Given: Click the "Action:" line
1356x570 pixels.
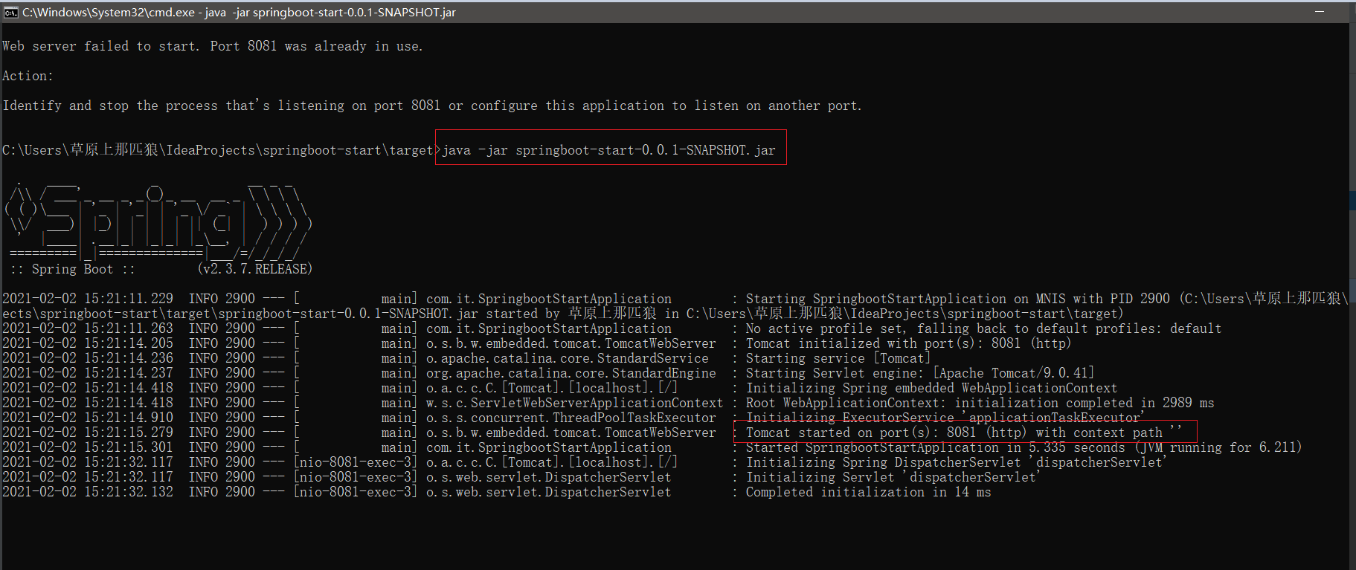Looking at the screenshot, I should coord(28,76).
